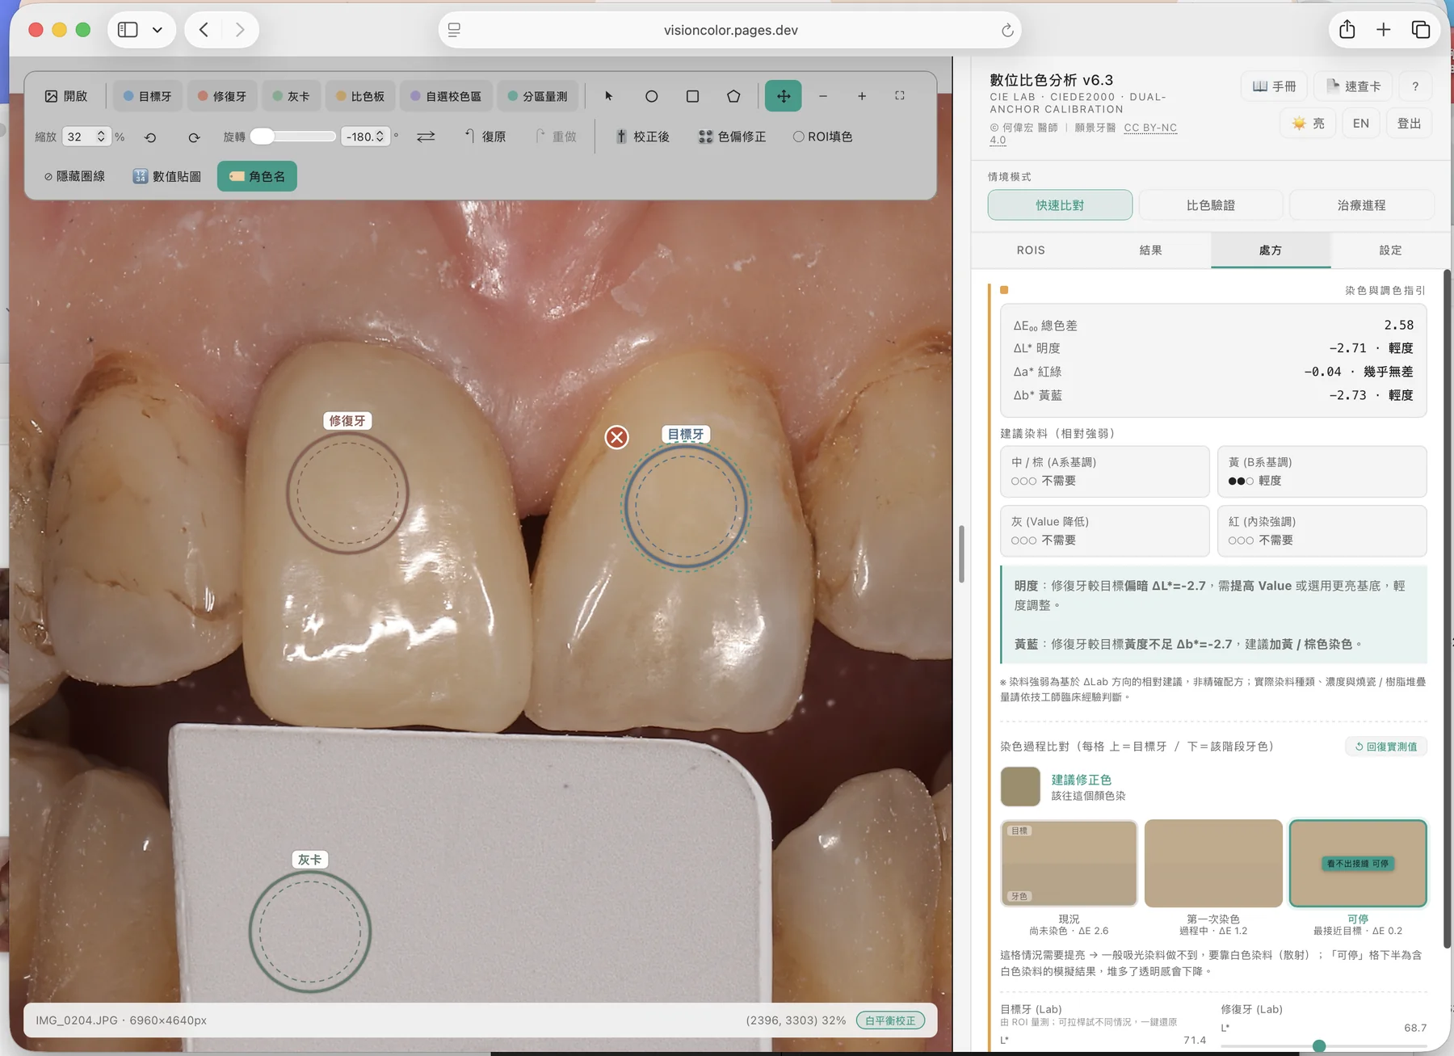This screenshot has width=1454, height=1056.
Task: Rotate image clockwise
Action: [x=194, y=137]
